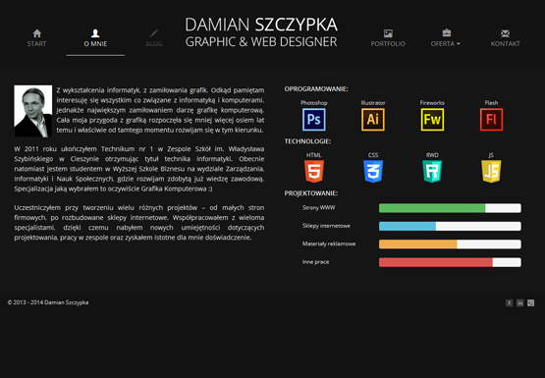Click the '© 2013 - 2014 Damian Szczypka' copyright text
This screenshot has width=545, height=378.
tap(48, 302)
